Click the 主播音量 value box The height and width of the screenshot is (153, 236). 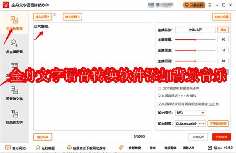click(223, 39)
